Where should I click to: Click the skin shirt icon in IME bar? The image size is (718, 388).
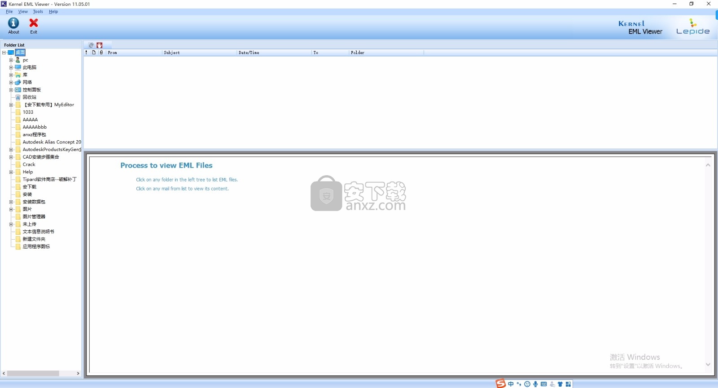[560, 384]
